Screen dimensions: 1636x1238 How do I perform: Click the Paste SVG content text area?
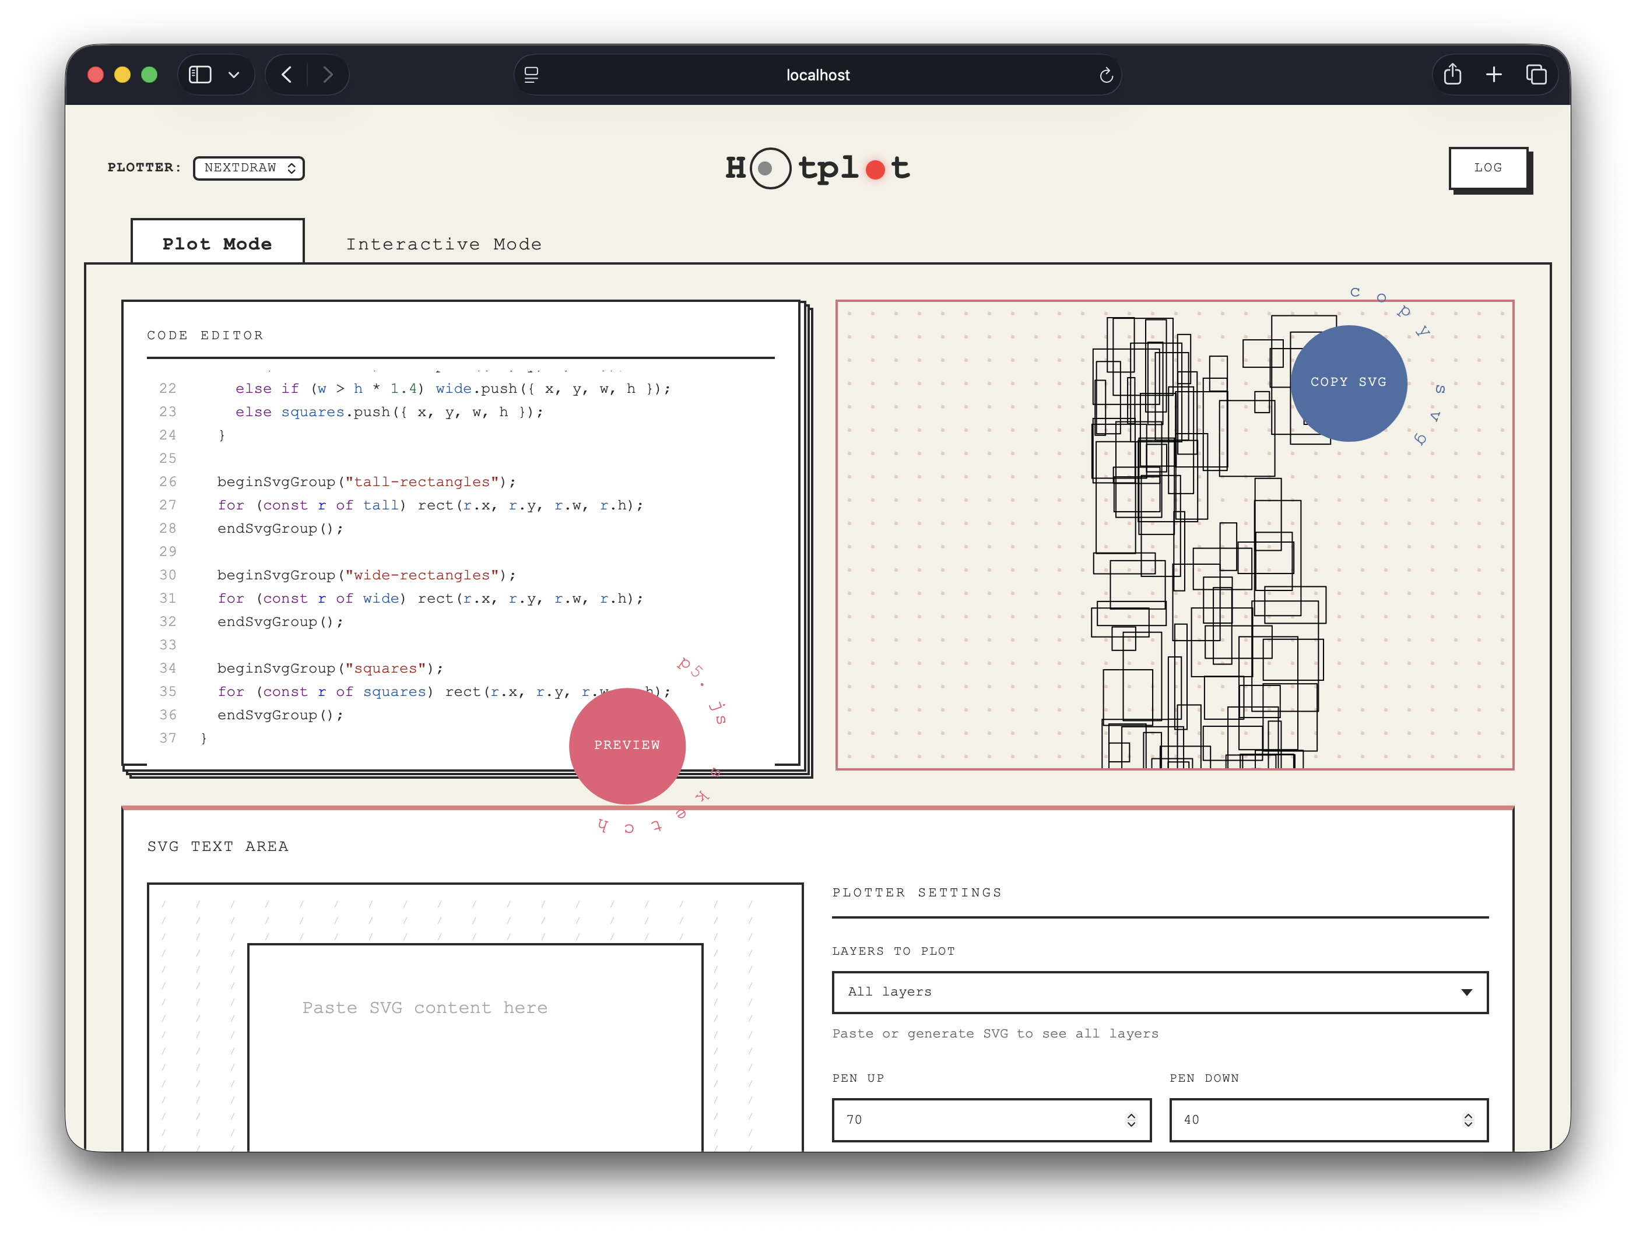point(475,1050)
